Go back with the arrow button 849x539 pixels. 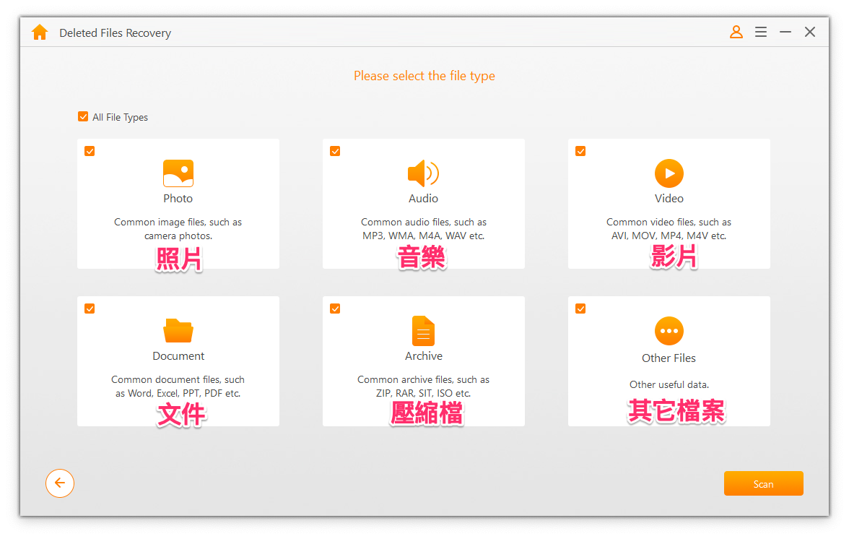pyautogui.click(x=59, y=483)
